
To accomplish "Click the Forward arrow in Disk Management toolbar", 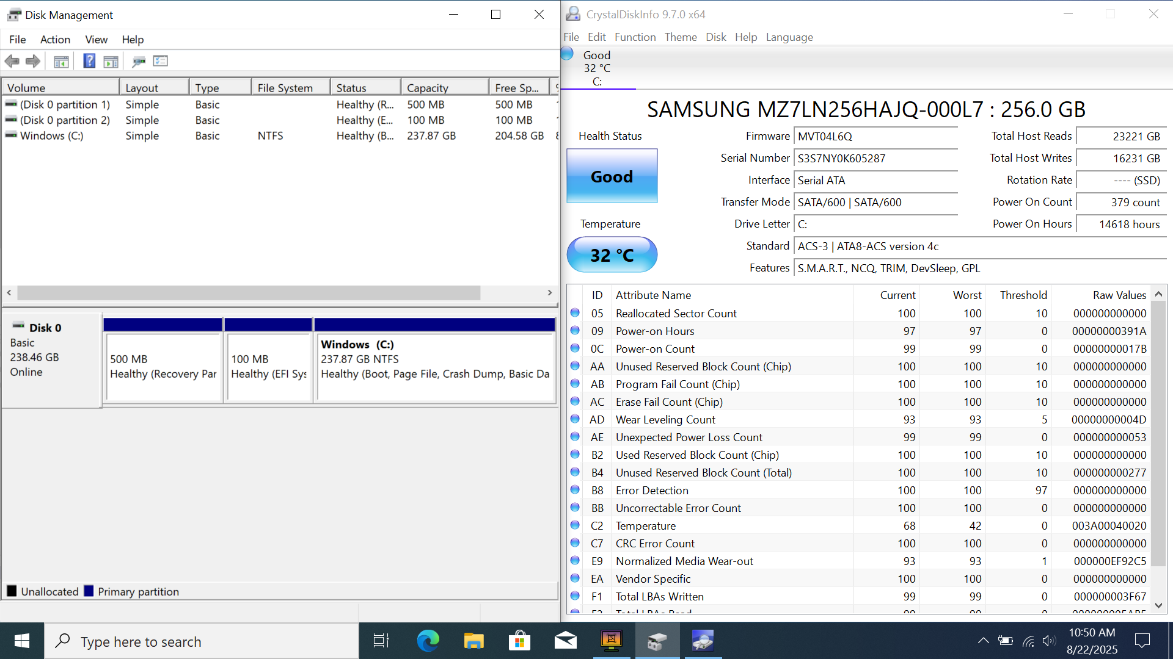I will tap(33, 61).
